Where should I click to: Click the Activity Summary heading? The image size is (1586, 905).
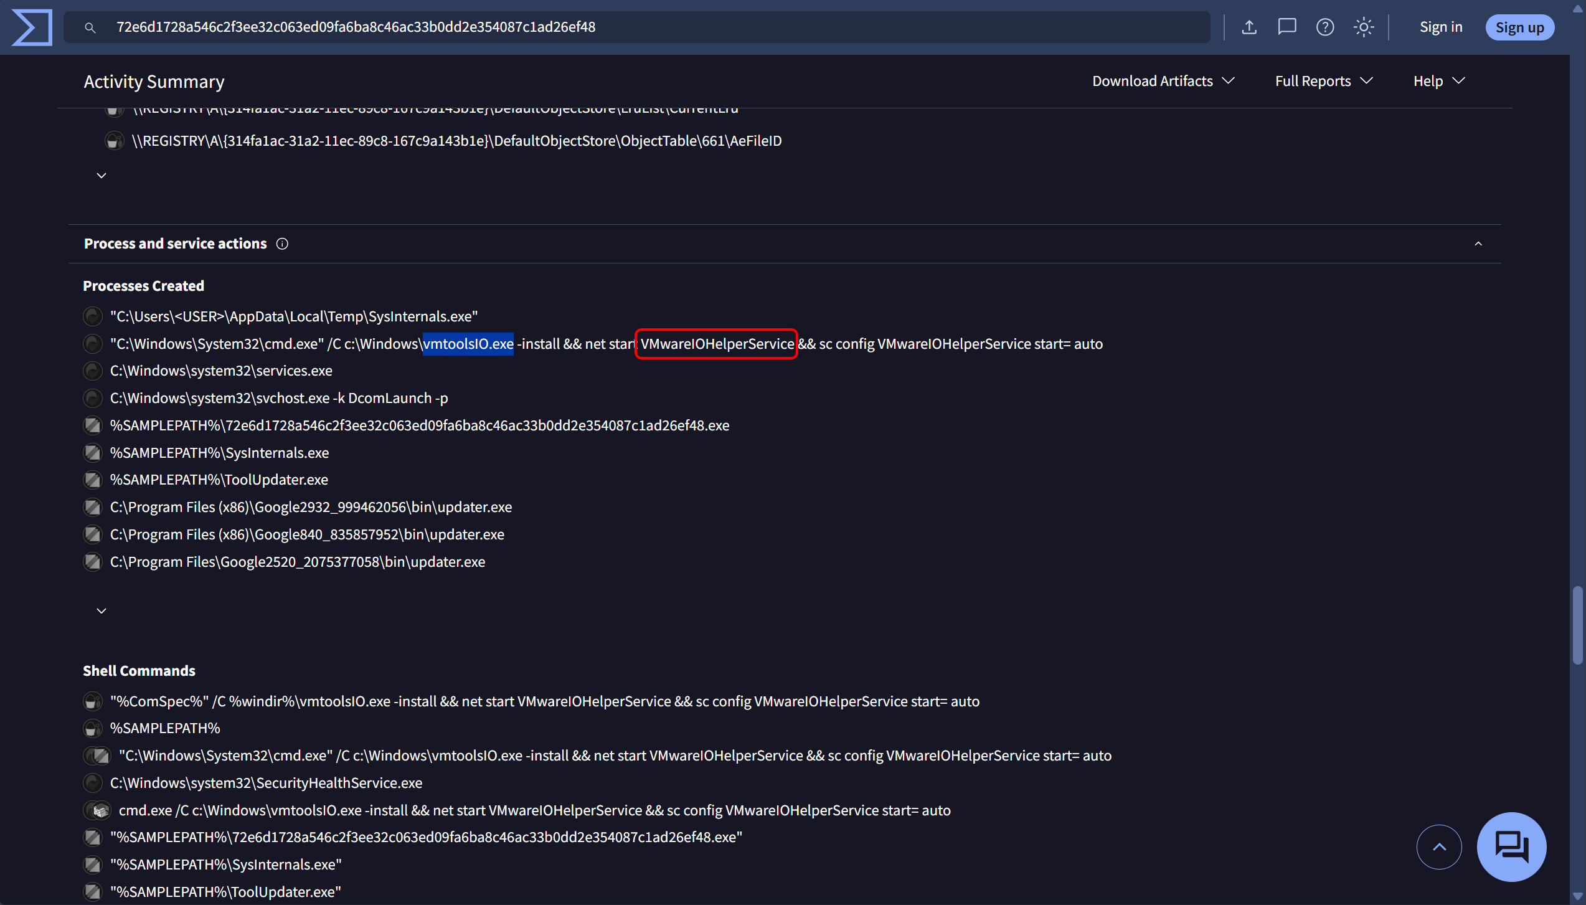tap(154, 82)
